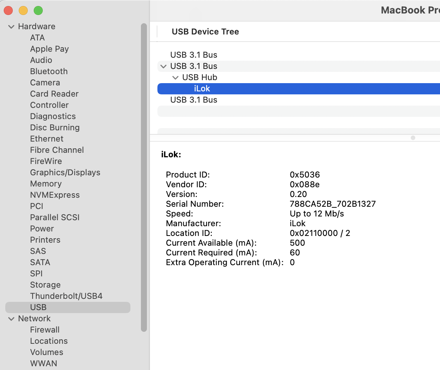Click the Current Required value 60
The height and width of the screenshot is (370, 440).
pos(295,252)
